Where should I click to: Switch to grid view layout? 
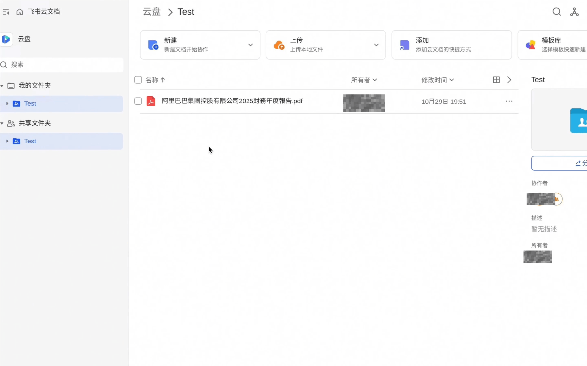pos(496,80)
